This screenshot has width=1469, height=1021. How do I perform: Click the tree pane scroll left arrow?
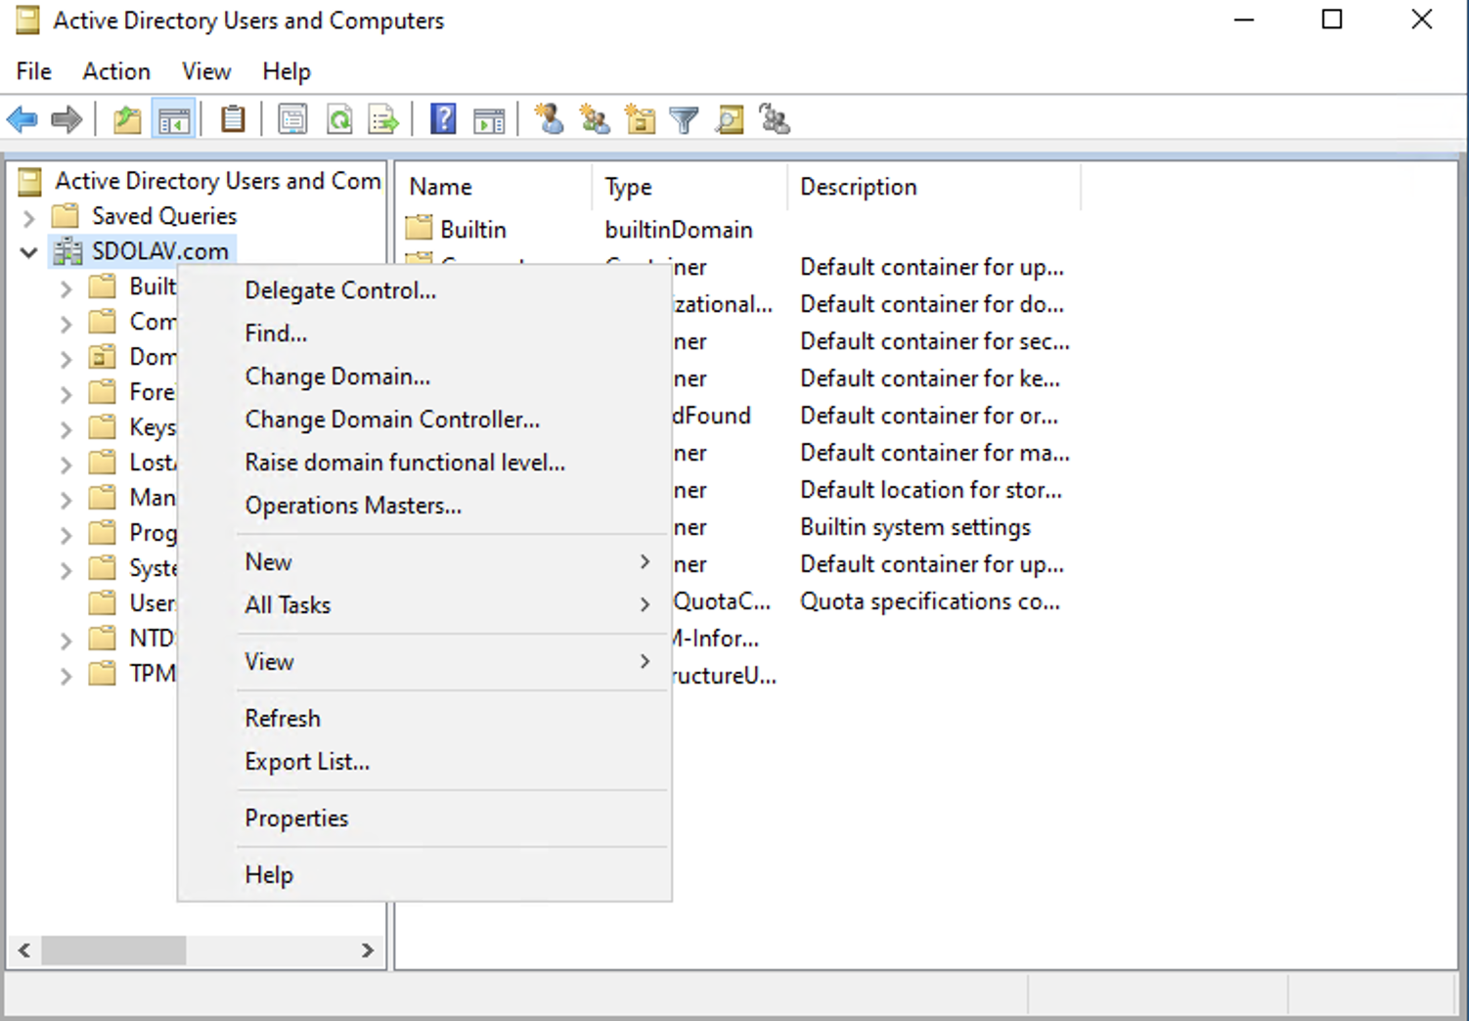pos(24,950)
